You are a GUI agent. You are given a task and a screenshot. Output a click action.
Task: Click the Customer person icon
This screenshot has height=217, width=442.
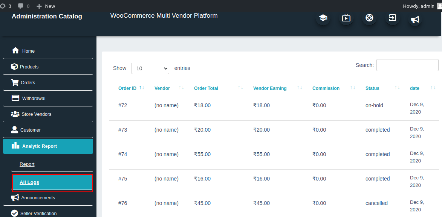point(14,129)
